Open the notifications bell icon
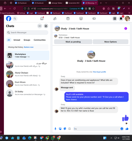This screenshot has height=141, width=132. (x=121, y=19)
